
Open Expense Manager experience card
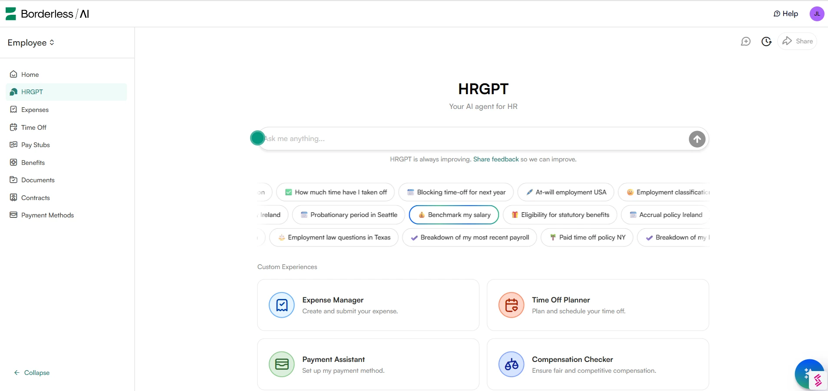368,305
